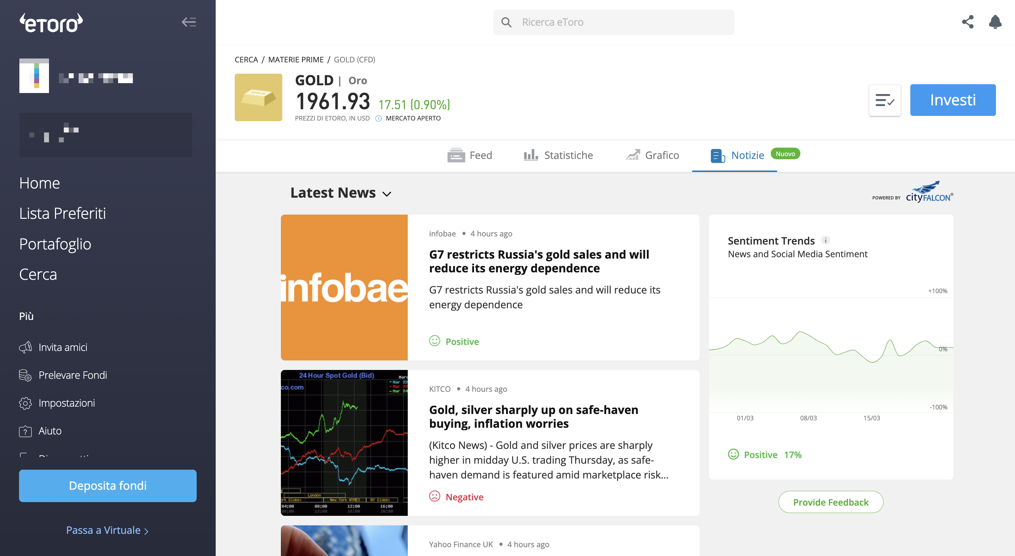
Task: Click the market open clock icon
Action: pyautogui.click(x=378, y=118)
